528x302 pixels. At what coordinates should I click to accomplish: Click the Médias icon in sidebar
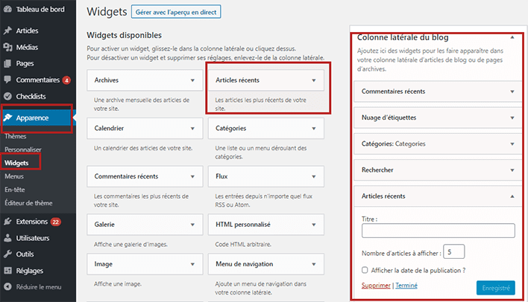[7, 47]
